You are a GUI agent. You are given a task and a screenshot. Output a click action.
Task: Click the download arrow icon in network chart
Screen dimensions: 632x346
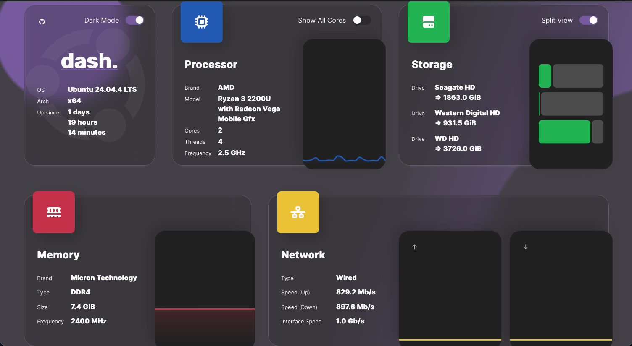(x=526, y=247)
